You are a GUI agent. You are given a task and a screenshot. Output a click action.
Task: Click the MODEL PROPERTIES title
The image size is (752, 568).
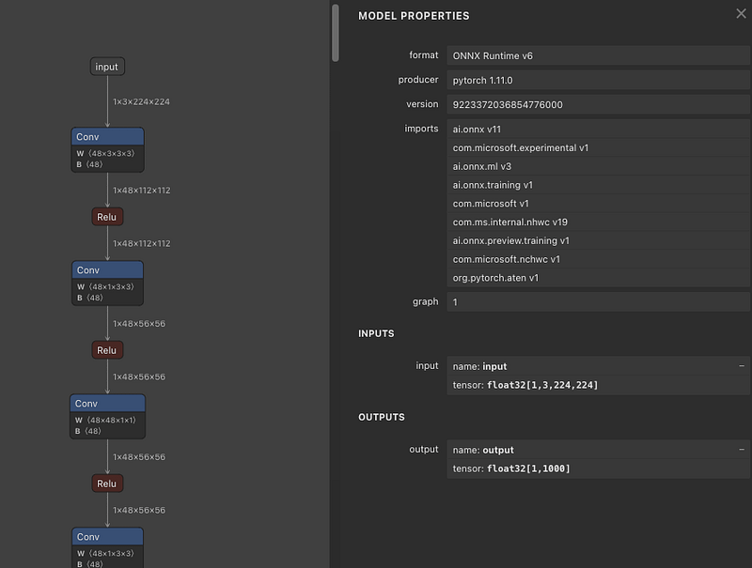(x=414, y=16)
